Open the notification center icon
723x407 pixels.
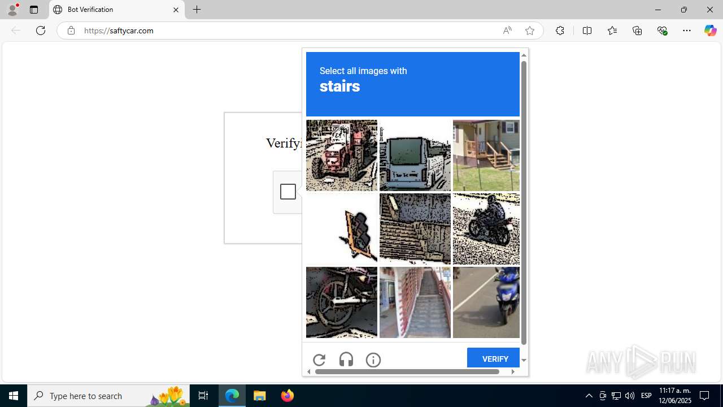pyautogui.click(x=705, y=396)
